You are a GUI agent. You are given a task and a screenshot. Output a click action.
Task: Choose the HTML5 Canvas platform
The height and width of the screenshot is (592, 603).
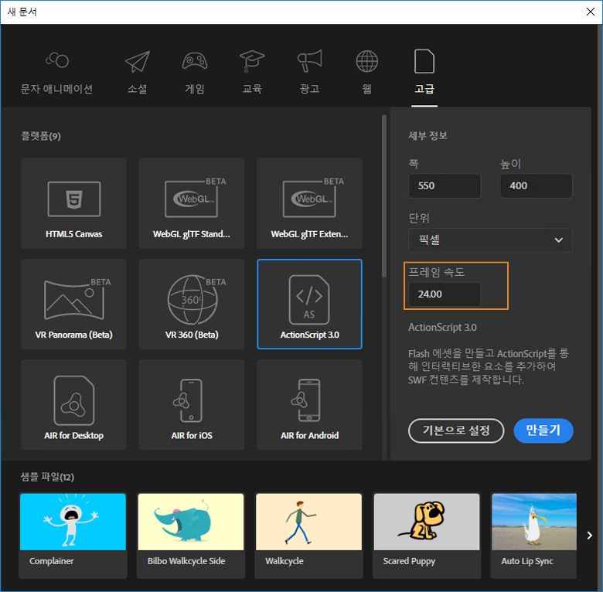tap(74, 203)
